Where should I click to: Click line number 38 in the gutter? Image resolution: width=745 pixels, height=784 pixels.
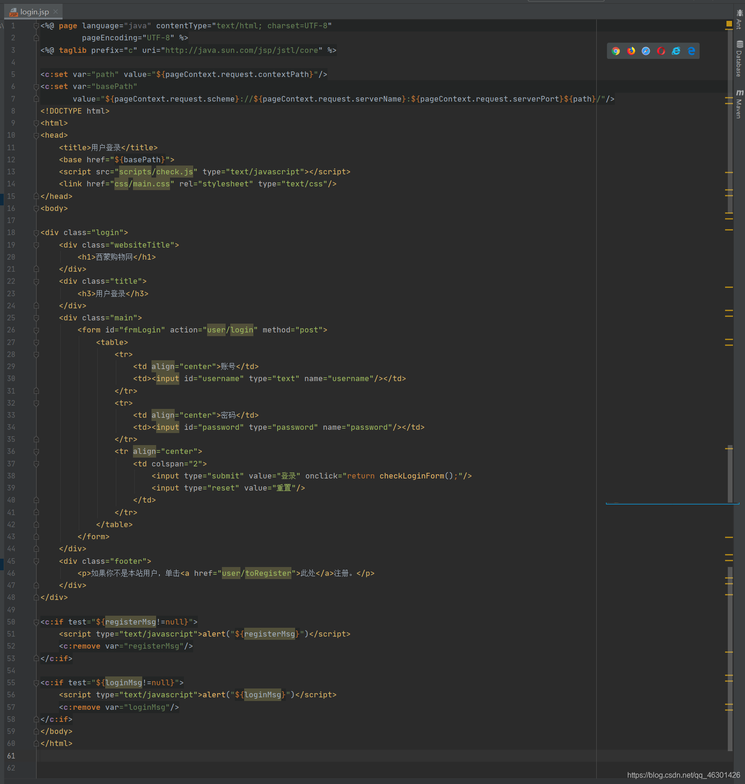[11, 476]
